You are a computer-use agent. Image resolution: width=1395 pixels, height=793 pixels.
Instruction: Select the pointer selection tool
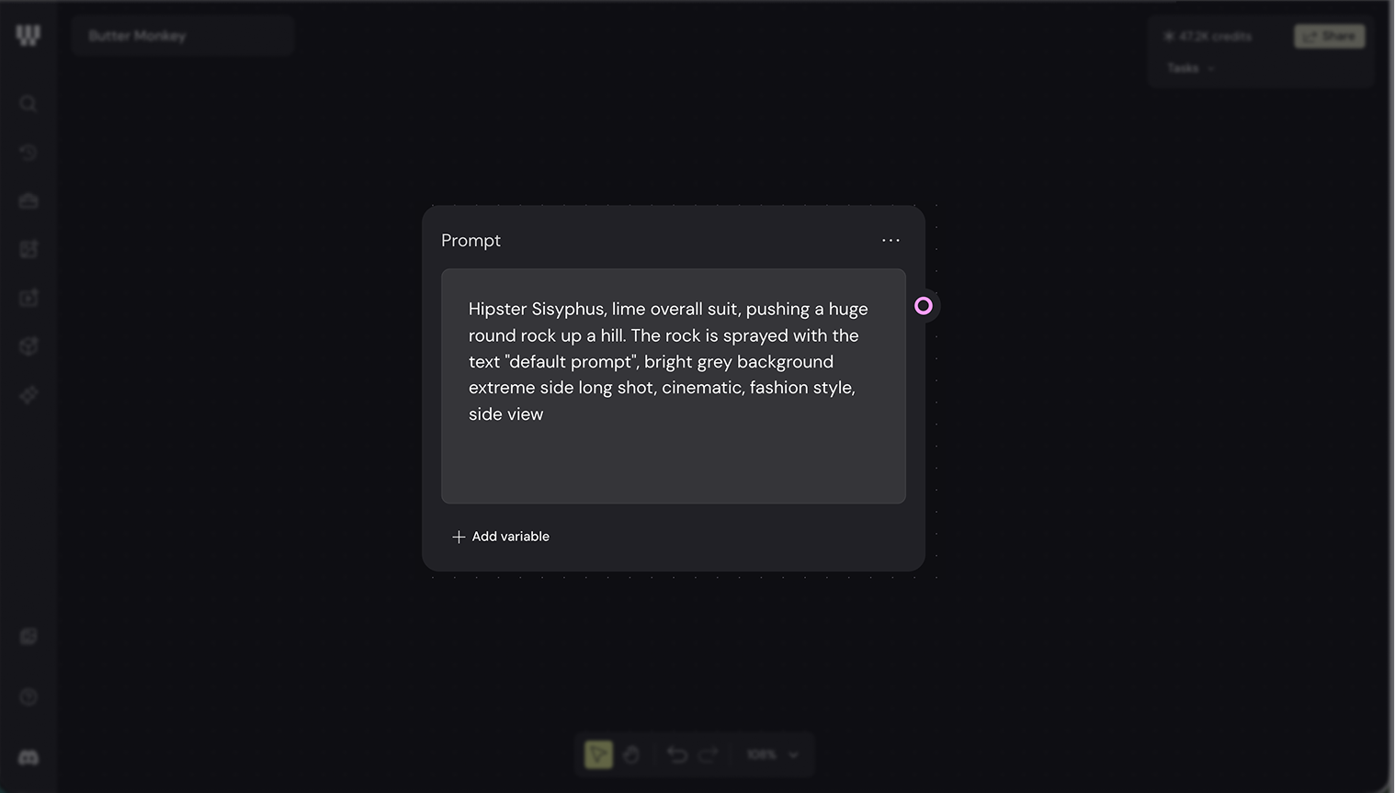point(598,754)
